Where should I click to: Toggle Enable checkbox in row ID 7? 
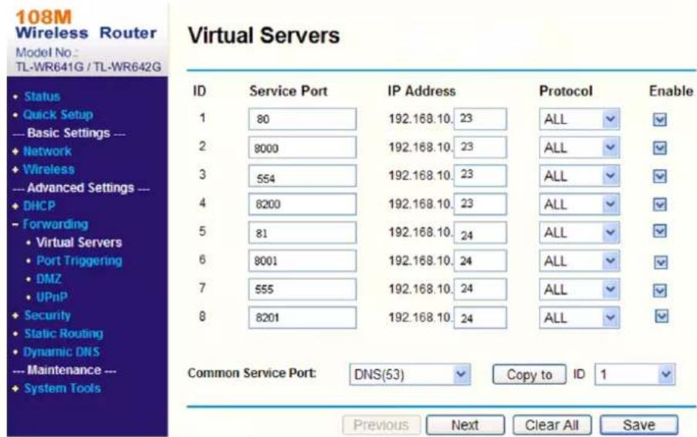[660, 291]
